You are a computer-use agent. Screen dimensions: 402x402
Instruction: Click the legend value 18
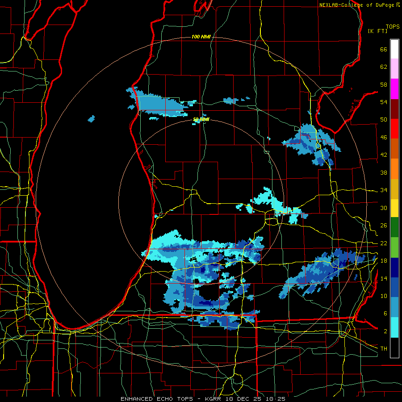(x=384, y=261)
